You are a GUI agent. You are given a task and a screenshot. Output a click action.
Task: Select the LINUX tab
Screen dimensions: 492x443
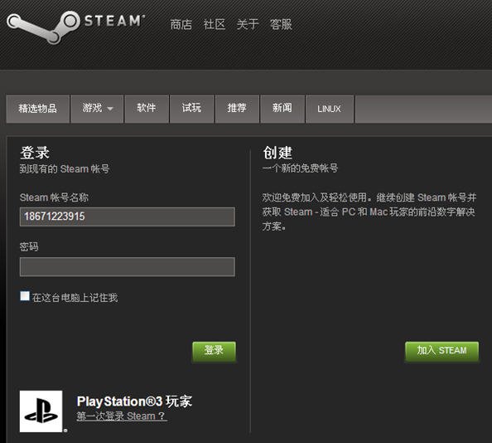coord(329,109)
